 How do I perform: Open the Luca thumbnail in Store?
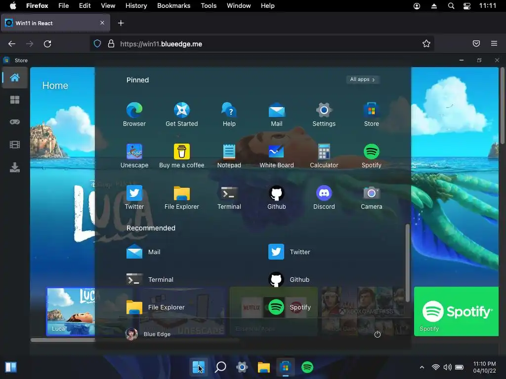pyautogui.click(x=71, y=311)
